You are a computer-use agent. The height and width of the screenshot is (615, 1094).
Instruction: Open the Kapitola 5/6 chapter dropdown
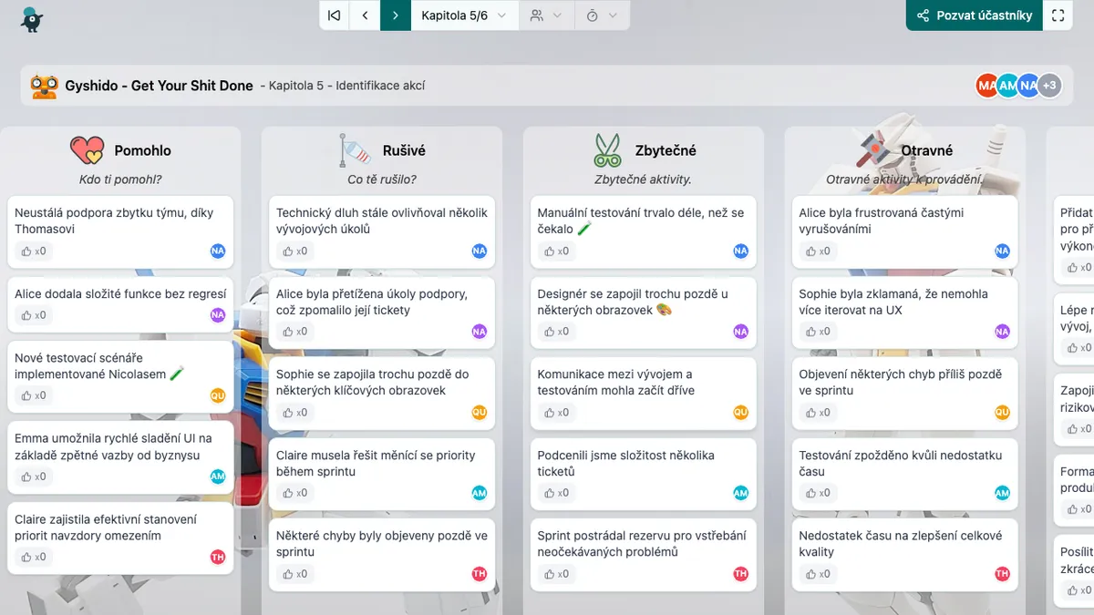click(464, 15)
